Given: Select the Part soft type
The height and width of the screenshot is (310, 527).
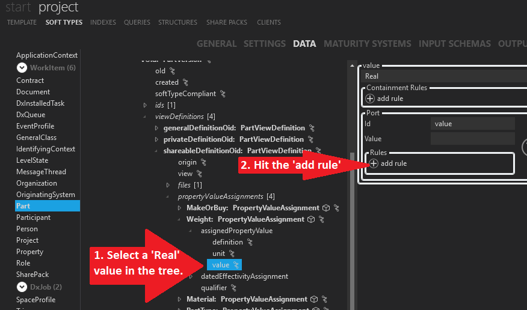Looking at the screenshot, I should (48, 206).
